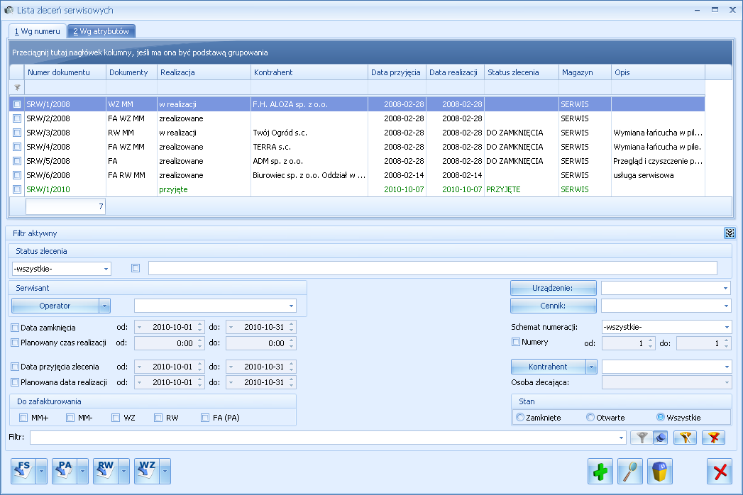This screenshot has height=495, width=743.
Task: Open the Cennik combo box
Action: coord(666,306)
